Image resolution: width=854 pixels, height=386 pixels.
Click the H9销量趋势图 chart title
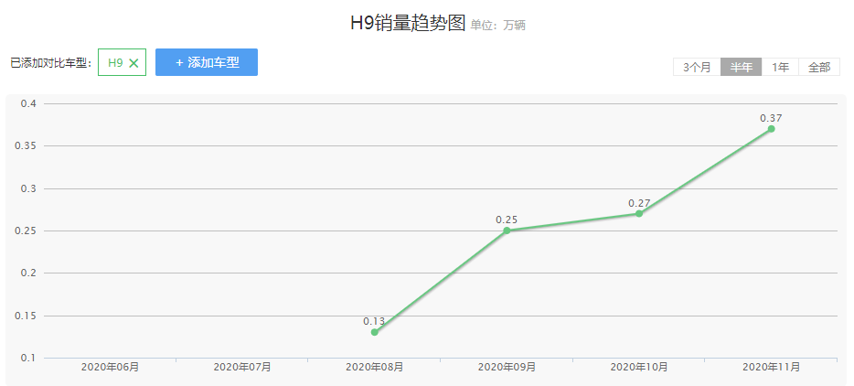[408, 24]
